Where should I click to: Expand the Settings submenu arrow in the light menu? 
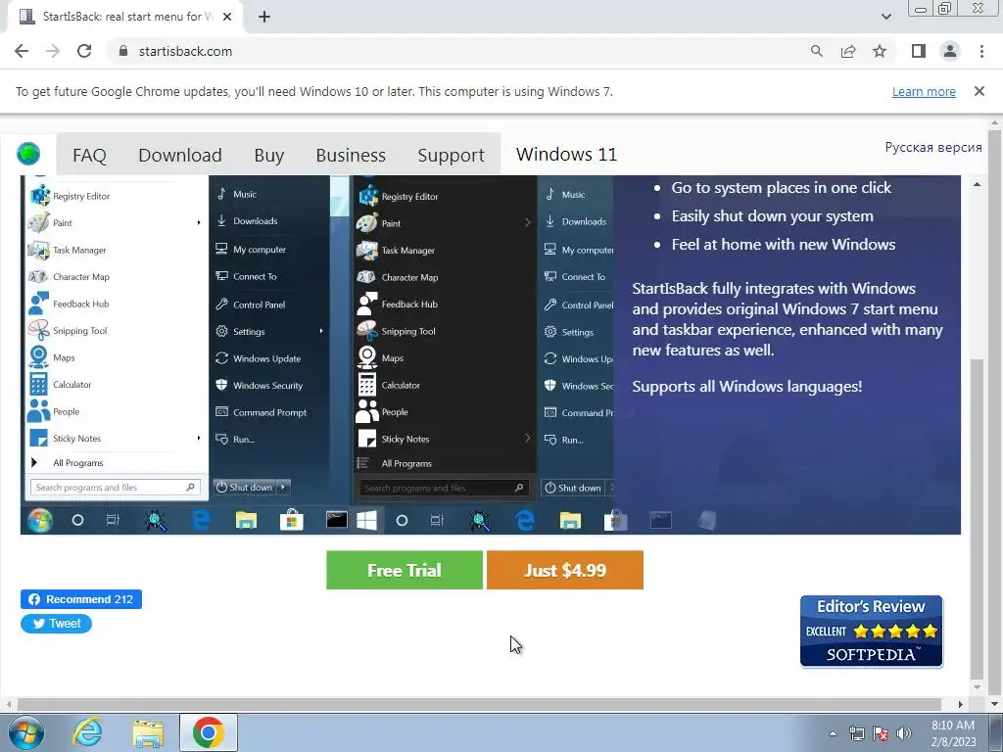pos(321,331)
